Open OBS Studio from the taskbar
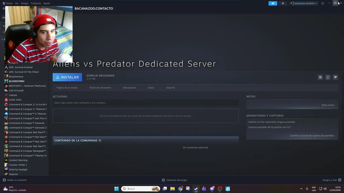Image resolution: width=344 pixels, height=193 pixels. [220, 189]
